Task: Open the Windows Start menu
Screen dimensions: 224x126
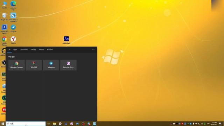Action: [x=3, y=124]
